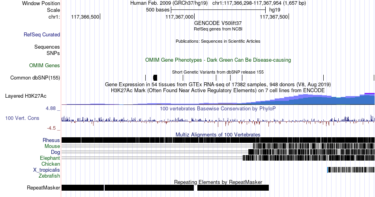Click the GENCODE V50lift37 track title
375x197 pixels.
pos(218,23)
